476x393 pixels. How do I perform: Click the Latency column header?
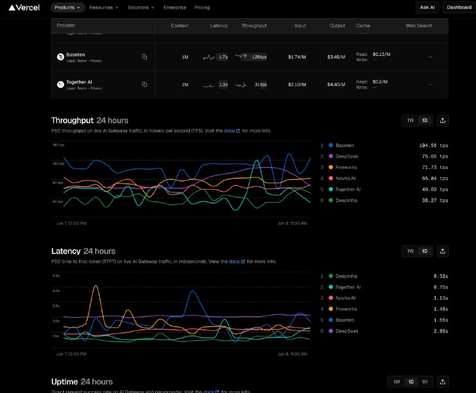coord(218,26)
